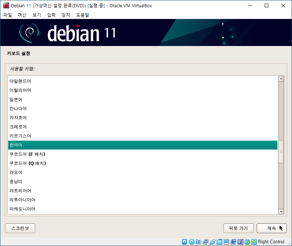Select 라오어 keymap
The width and height of the screenshot is (292, 246).
pos(143,173)
